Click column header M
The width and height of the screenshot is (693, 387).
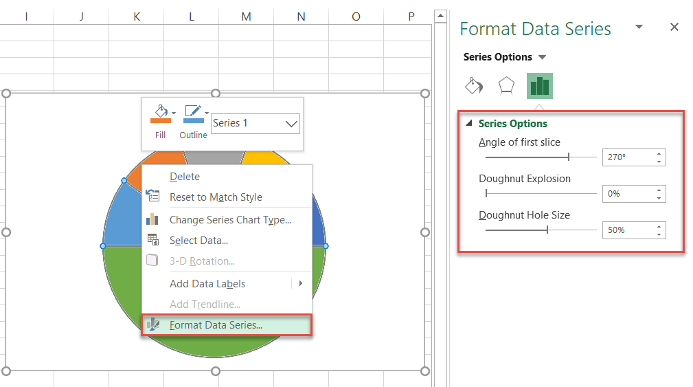(246, 16)
